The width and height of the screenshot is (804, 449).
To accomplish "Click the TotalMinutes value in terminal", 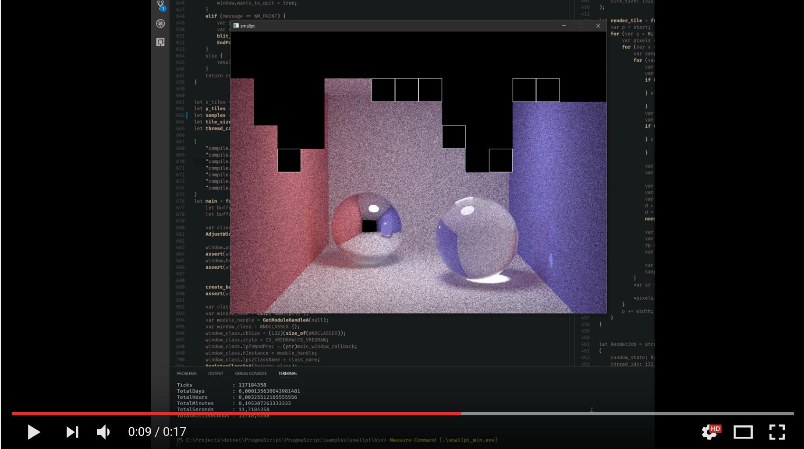I will 264,403.
